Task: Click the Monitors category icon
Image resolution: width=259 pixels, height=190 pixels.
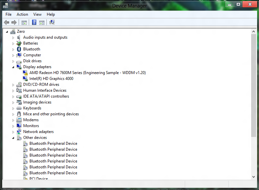Action: pos(19,126)
